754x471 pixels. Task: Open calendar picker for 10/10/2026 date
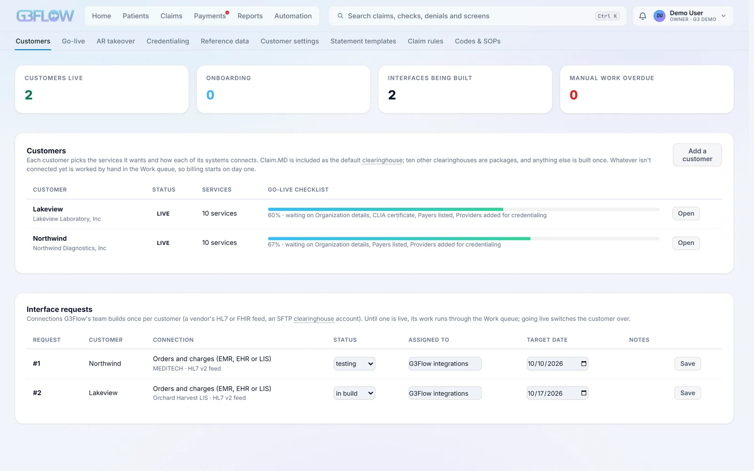point(583,364)
